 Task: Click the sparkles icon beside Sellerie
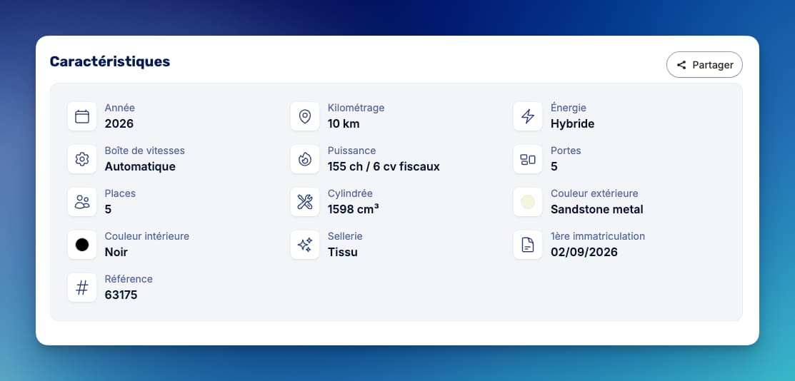pyautogui.click(x=305, y=245)
